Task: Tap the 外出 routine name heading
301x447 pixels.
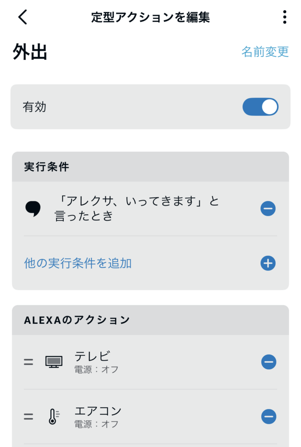Action: pyautogui.click(x=30, y=52)
